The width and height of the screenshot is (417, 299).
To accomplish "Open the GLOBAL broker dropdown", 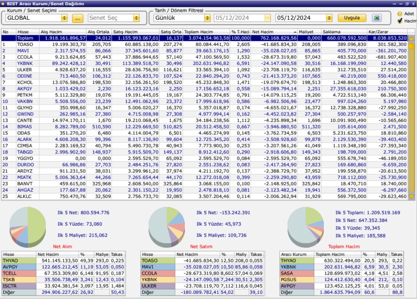I will pyautogui.click(x=64, y=18).
